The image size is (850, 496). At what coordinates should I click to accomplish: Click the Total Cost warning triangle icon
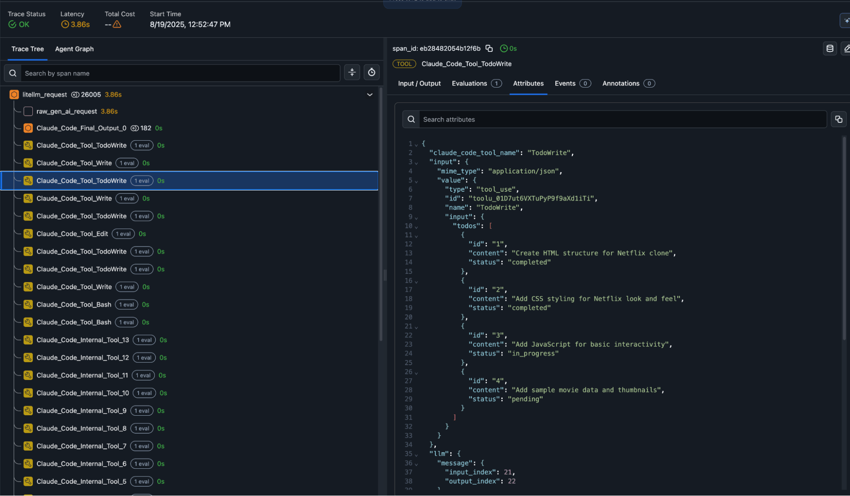tap(117, 25)
